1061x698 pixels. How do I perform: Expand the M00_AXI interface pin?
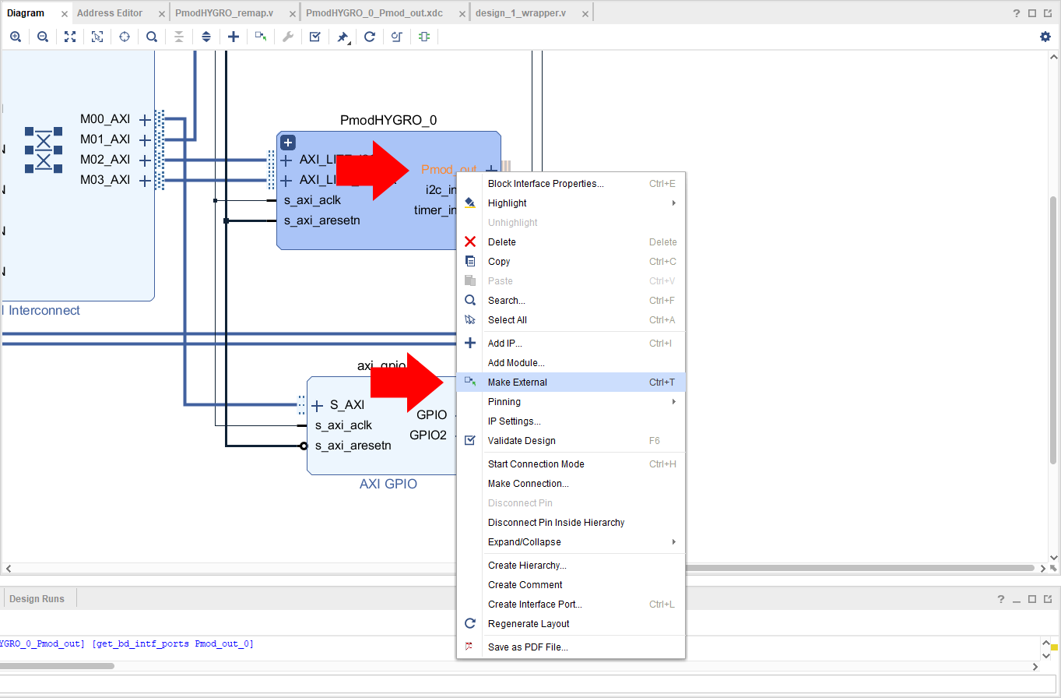coord(144,119)
